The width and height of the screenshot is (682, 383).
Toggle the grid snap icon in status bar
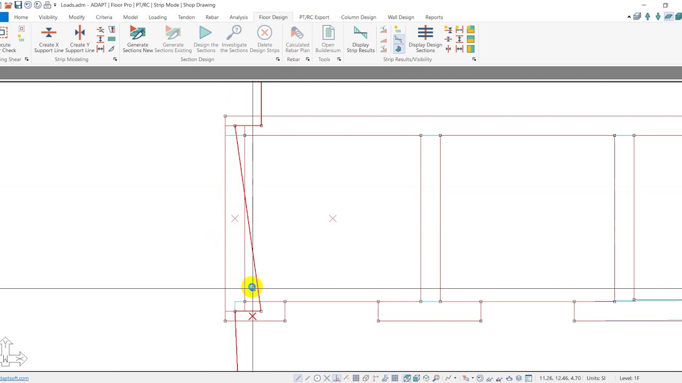pos(356,378)
